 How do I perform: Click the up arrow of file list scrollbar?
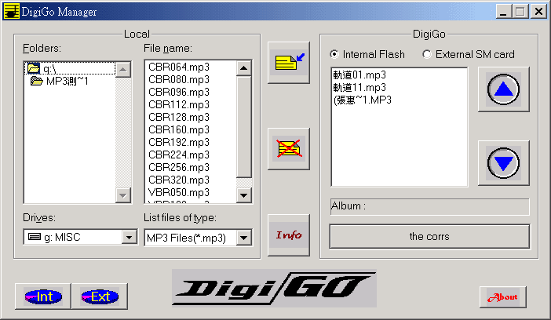[244, 68]
